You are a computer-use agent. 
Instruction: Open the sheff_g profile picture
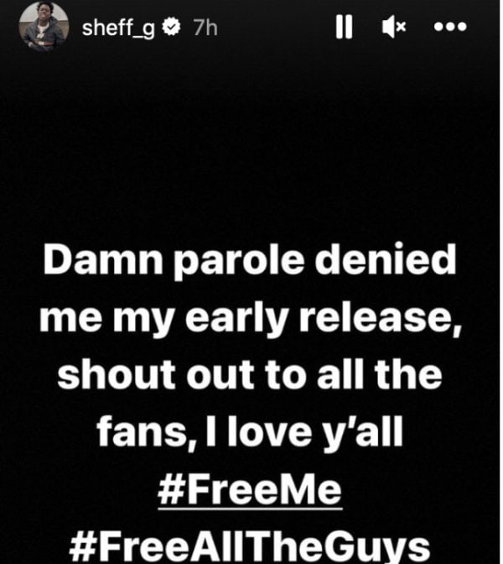coord(44,26)
